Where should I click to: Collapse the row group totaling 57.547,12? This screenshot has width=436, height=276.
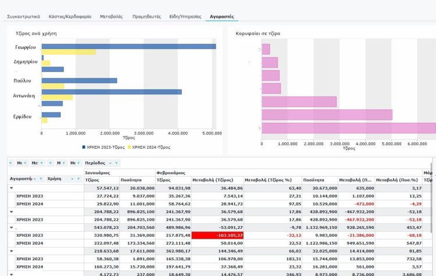[x=11, y=188]
